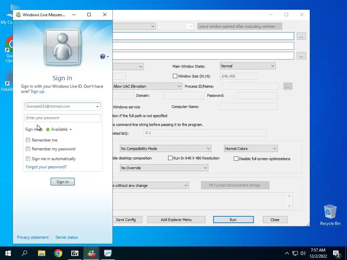Click the DataW desktop shortcut icon
This screenshot has height=260, width=347.
8,81
